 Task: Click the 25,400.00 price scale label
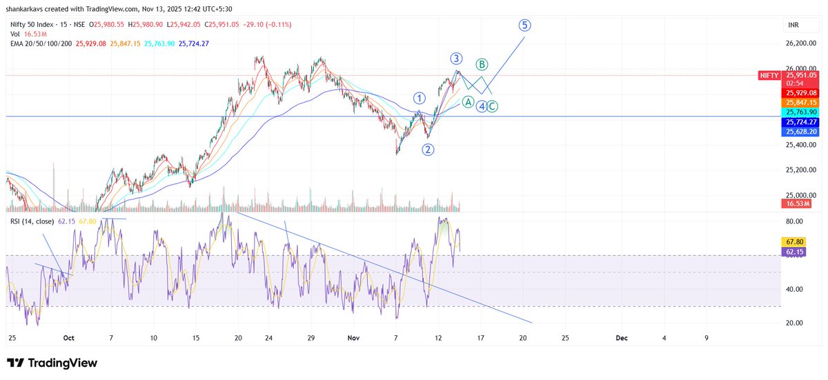click(x=802, y=144)
